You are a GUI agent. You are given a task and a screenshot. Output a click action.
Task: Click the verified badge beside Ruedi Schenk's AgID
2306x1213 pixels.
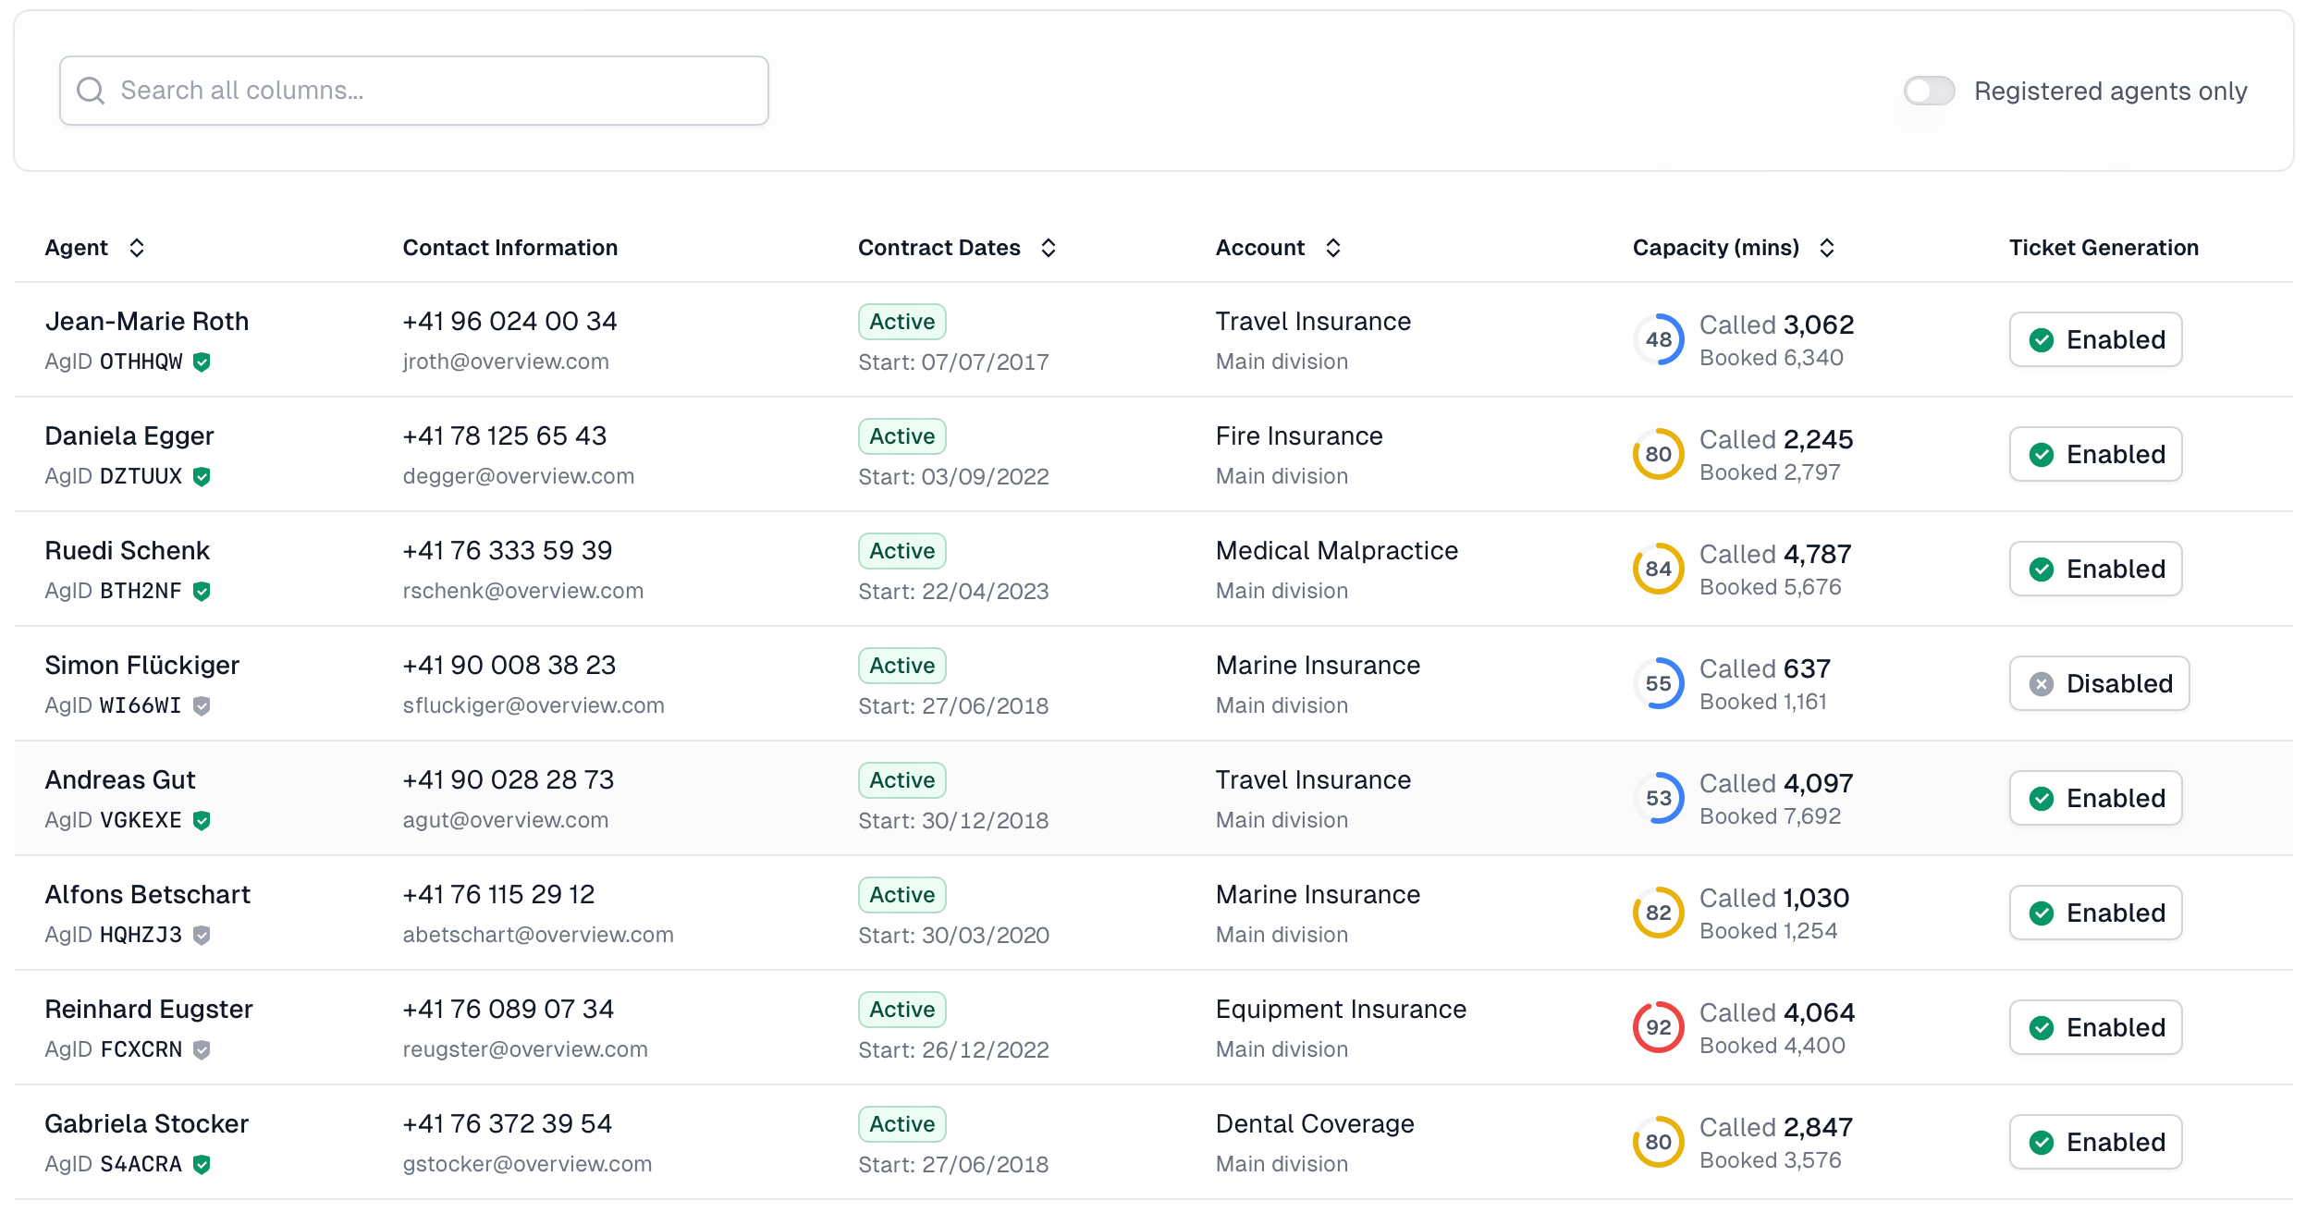(x=202, y=591)
